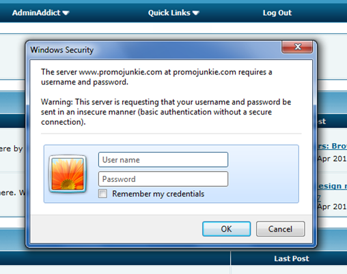Image resolution: width=347 pixels, height=274 pixels.
Task: Focus the Password field
Action: [x=163, y=179]
